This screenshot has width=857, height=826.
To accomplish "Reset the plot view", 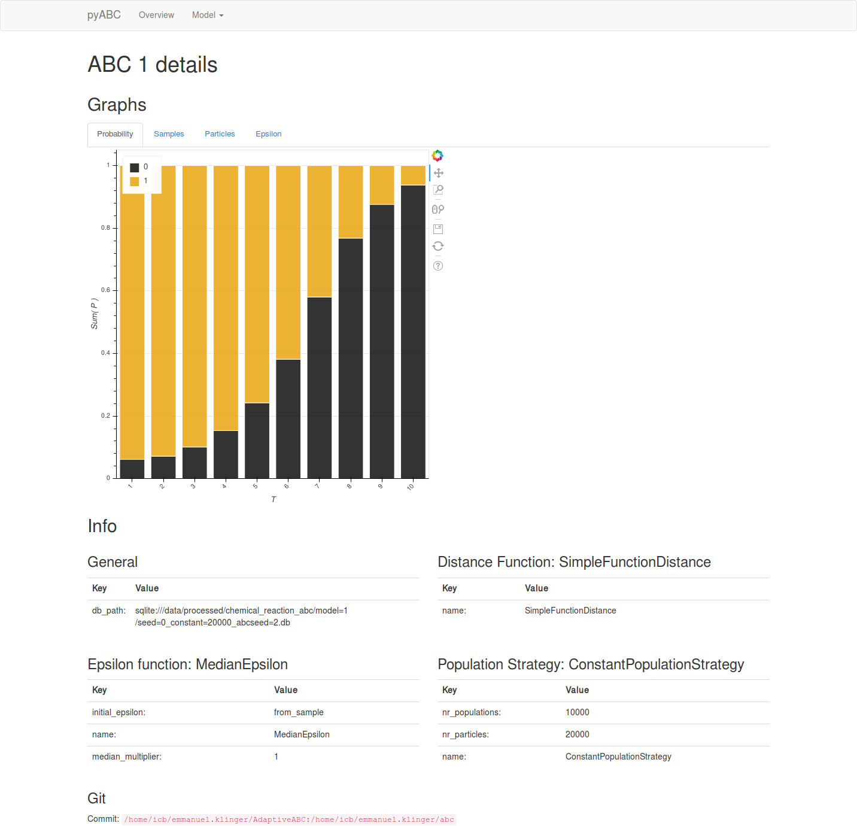I will [x=438, y=246].
